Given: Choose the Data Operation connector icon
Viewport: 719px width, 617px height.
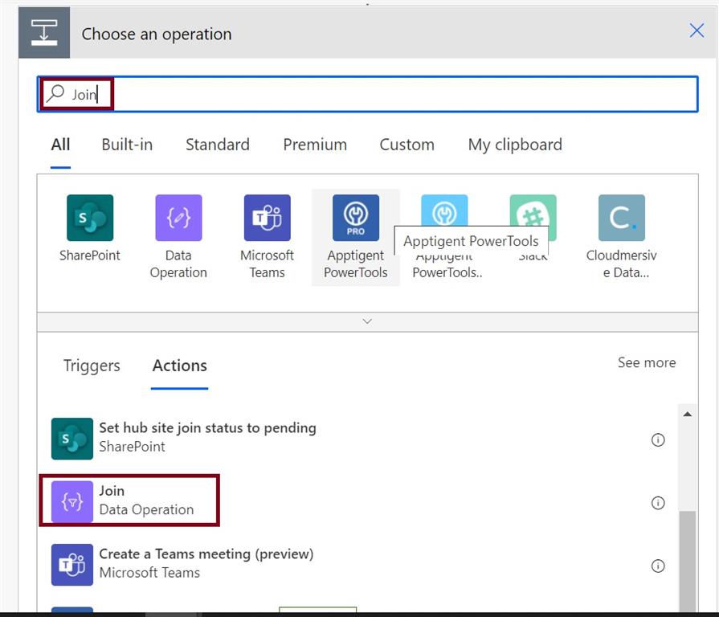Looking at the screenshot, I should tap(178, 218).
